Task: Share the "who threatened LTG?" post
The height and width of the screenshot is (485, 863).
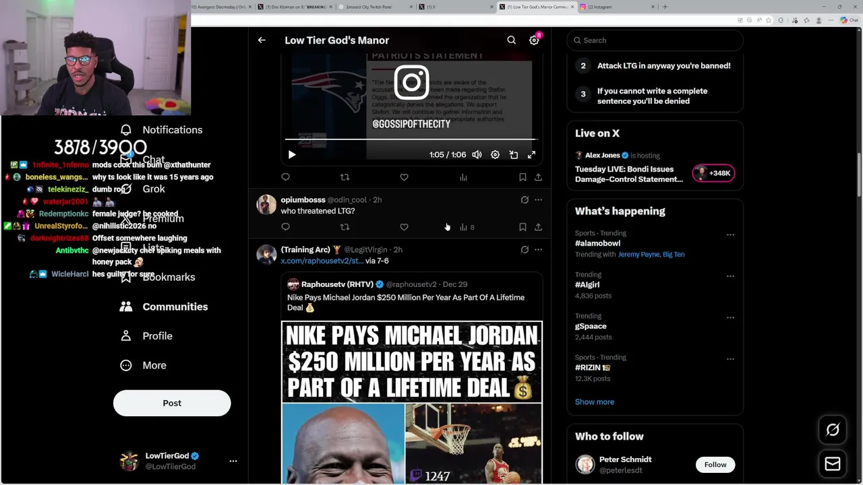Action: coord(538,227)
